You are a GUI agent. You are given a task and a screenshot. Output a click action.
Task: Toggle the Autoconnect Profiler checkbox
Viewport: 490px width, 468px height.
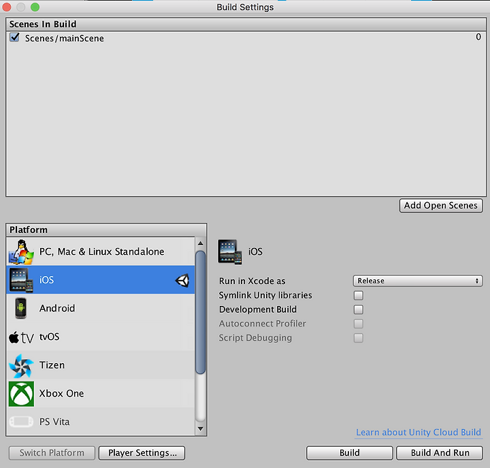[359, 324]
